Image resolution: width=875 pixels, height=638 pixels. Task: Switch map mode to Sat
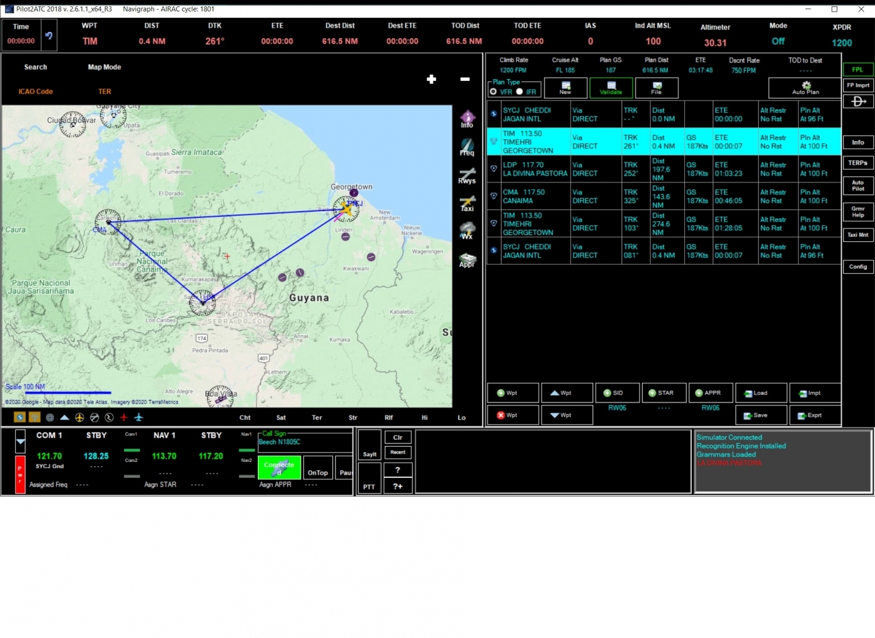pyautogui.click(x=281, y=418)
